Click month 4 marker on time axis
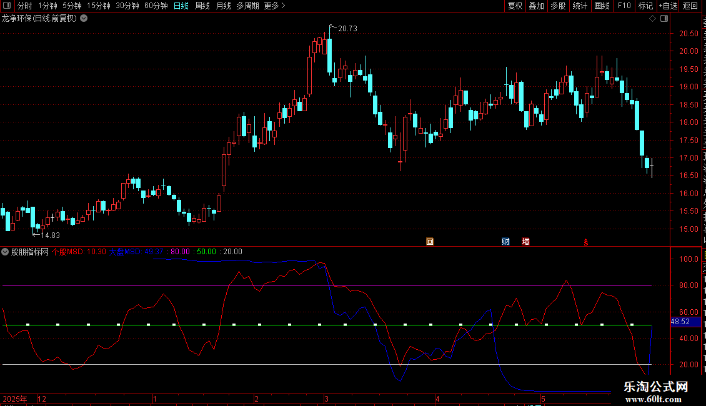706x406 pixels. coord(437,399)
